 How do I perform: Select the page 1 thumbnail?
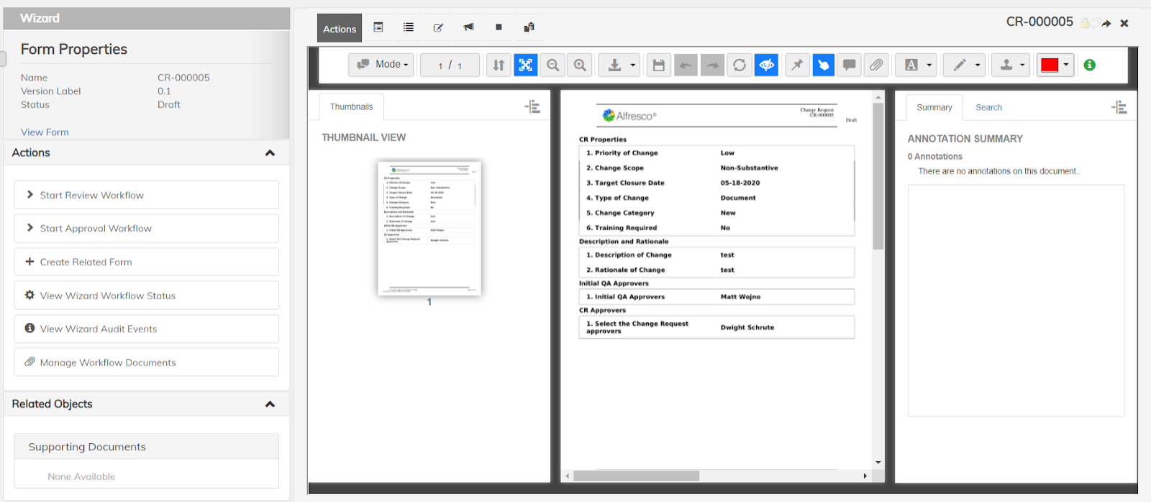429,227
